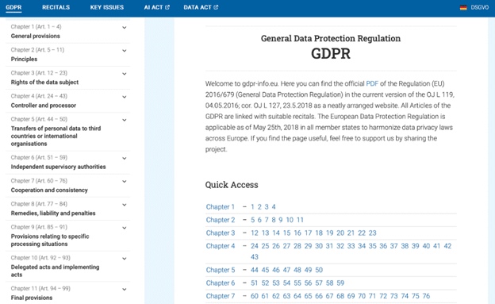This screenshot has width=495, height=304.
Task: Go to Article 17
Action: pos(308,233)
